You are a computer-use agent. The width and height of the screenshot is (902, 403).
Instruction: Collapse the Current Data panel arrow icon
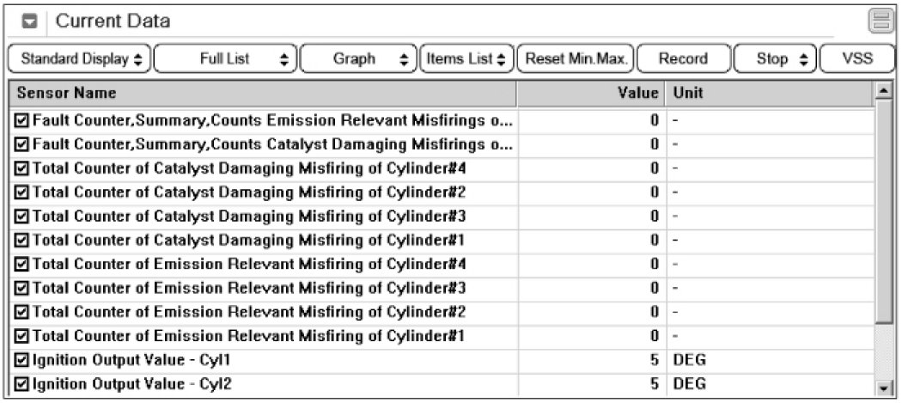[29, 21]
